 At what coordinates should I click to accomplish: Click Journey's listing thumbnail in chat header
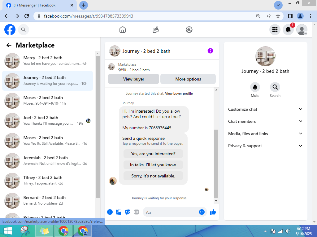point(115,51)
